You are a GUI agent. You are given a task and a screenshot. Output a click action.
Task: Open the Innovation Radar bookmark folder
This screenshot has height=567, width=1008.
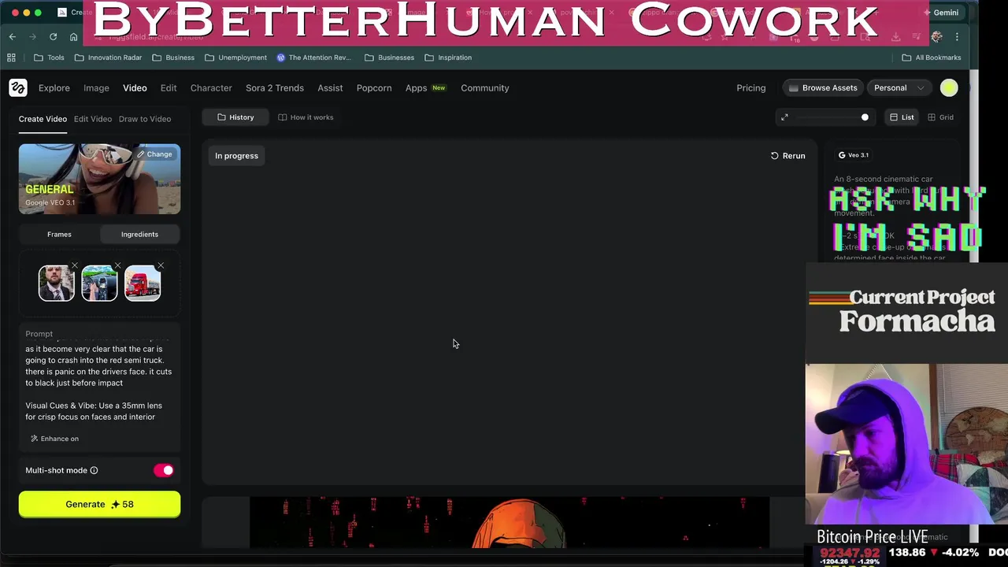coord(108,57)
